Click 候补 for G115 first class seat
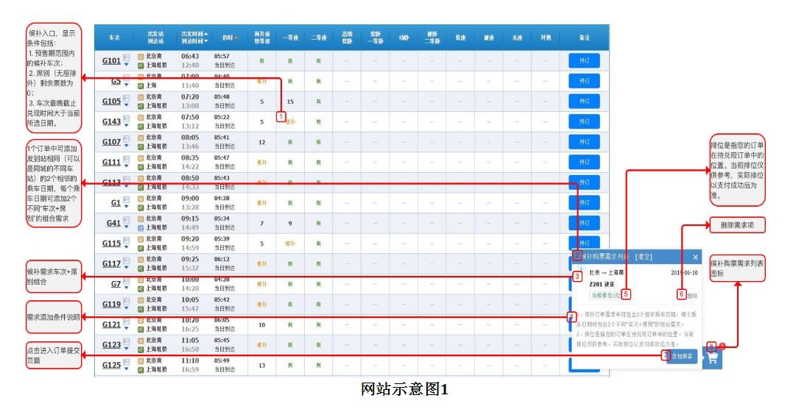The width and height of the screenshot is (793, 412). pyautogui.click(x=290, y=244)
